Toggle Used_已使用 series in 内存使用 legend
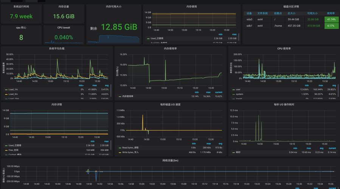Screen dimensions: 340x189 tap(157, 39)
